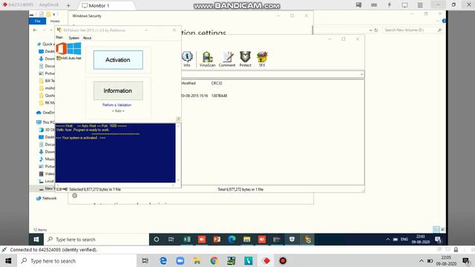Open the AnyDesk actions lightning icon

click(390, 5)
